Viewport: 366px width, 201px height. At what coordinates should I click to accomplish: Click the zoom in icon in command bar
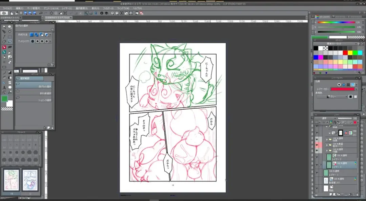112,13
